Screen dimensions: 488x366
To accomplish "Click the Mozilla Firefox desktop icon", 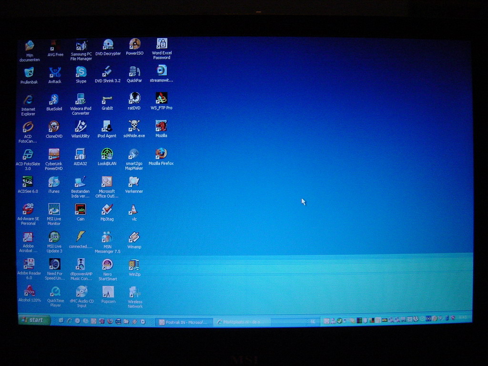I will point(161,156).
